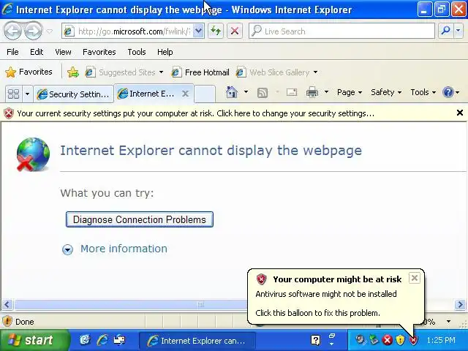Open the Favorites center star button

[29, 72]
